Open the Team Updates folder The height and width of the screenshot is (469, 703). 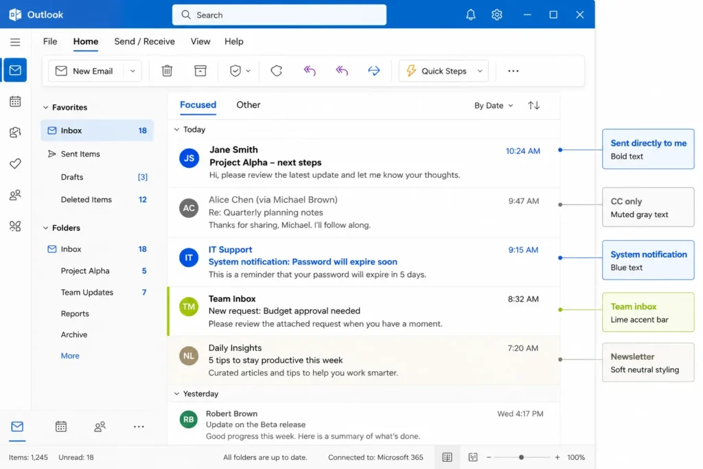pos(97,293)
